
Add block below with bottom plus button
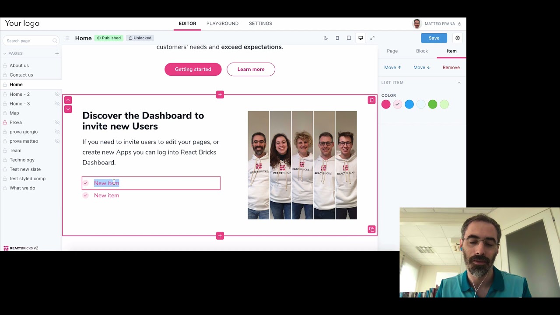pyautogui.click(x=220, y=236)
